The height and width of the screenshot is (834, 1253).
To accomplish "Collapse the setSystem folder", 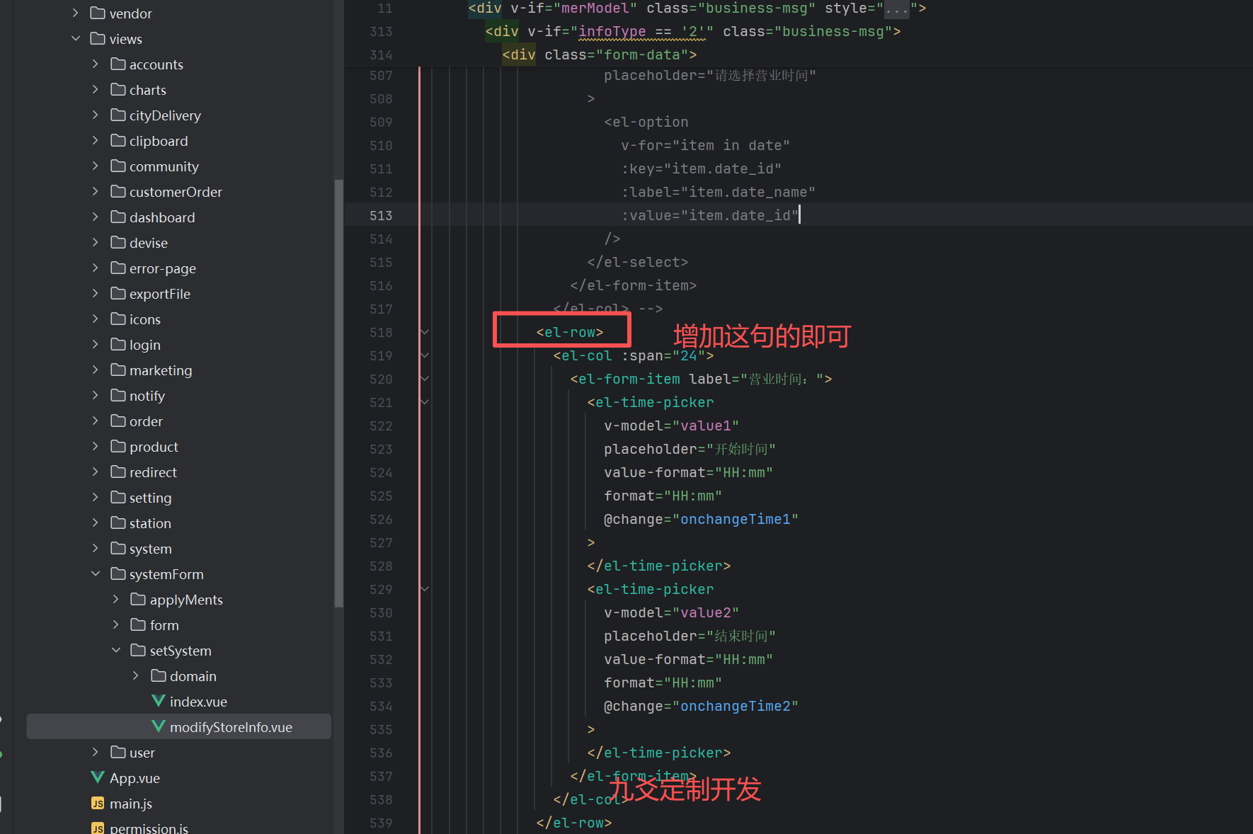I will (116, 650).
